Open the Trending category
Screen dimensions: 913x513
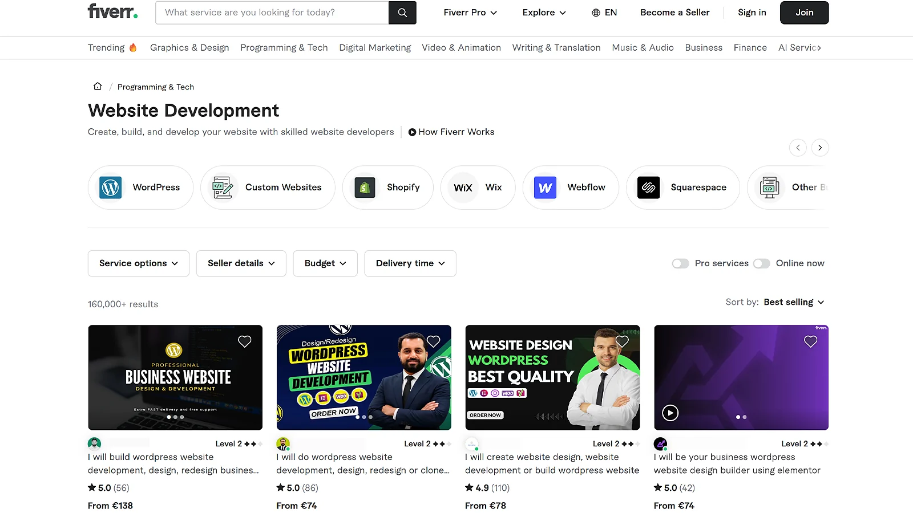pos(112,48)
